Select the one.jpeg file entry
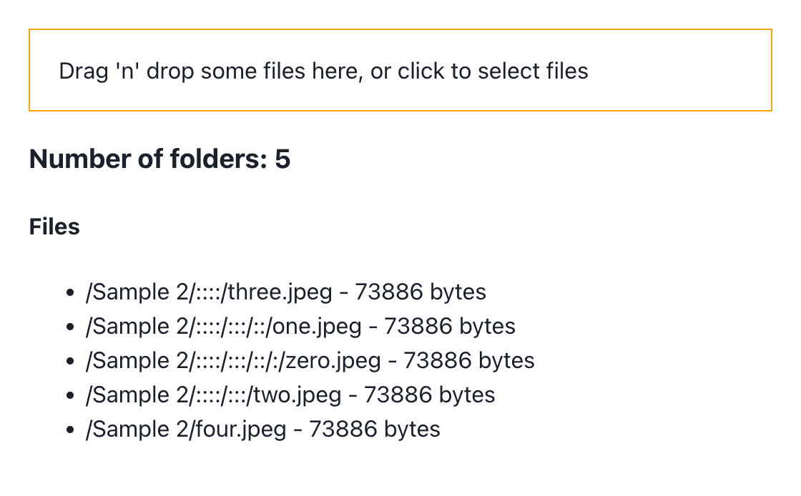801x496 pixels. point(300,327)
